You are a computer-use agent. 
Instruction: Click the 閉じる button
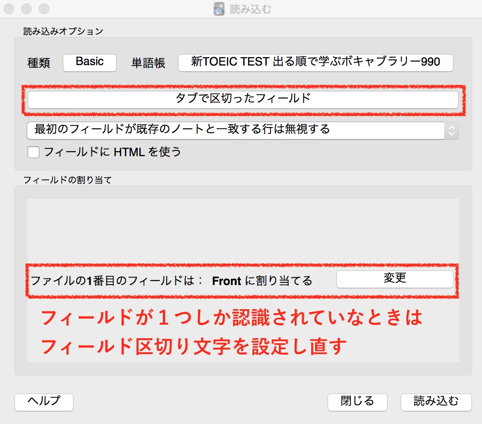(357, 402)
